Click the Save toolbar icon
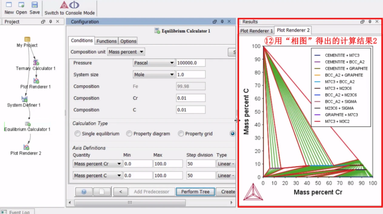 (x=35, y=8)
